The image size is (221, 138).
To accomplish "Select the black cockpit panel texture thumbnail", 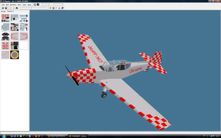I will pyautogui.click(x=6, y=36).
